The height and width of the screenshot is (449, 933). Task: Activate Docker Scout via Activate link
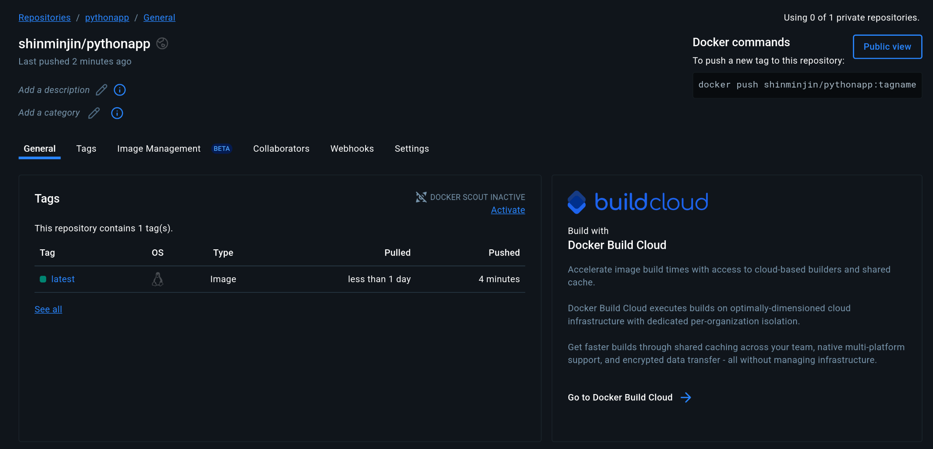coord(508,210)
